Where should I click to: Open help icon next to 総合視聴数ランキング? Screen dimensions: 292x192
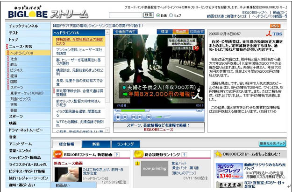pos(184,155)
